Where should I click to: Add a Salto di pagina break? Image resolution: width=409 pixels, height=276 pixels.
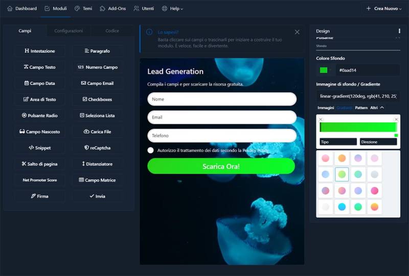click(x=40, y=164)
